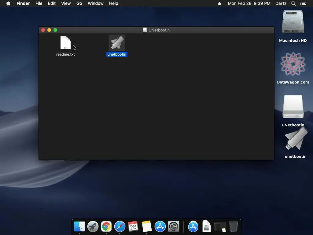Click the eject icon in the menu bar
The width and height of the screenshot is (313, 235).
click(219, 3)
